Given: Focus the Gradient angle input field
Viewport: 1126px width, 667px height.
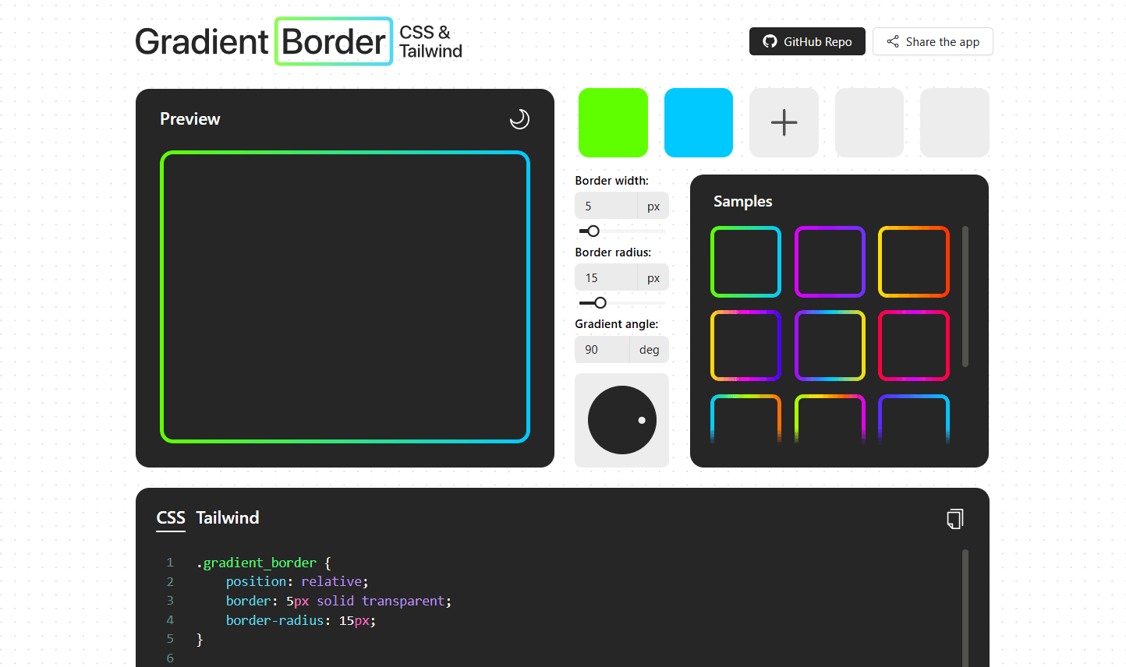Looking at the screenshot, I should 602,350.
